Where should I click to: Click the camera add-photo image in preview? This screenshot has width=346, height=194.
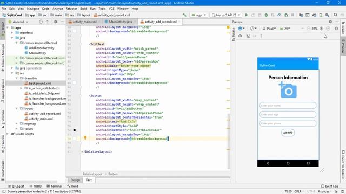point(288,90)
